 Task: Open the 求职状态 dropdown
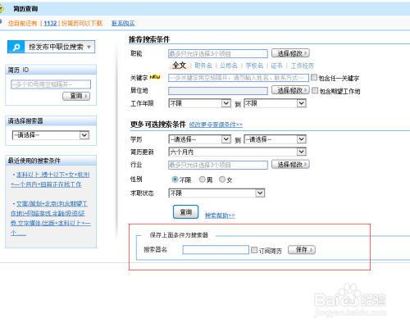[216, 193]
